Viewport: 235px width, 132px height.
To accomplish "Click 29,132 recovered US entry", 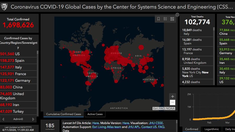I will coord(226,80).
